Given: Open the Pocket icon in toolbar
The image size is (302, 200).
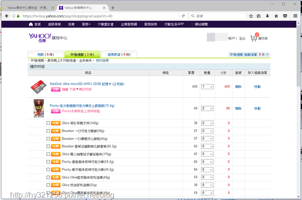Looking at the screenshot, I should (x=285, y=16).
